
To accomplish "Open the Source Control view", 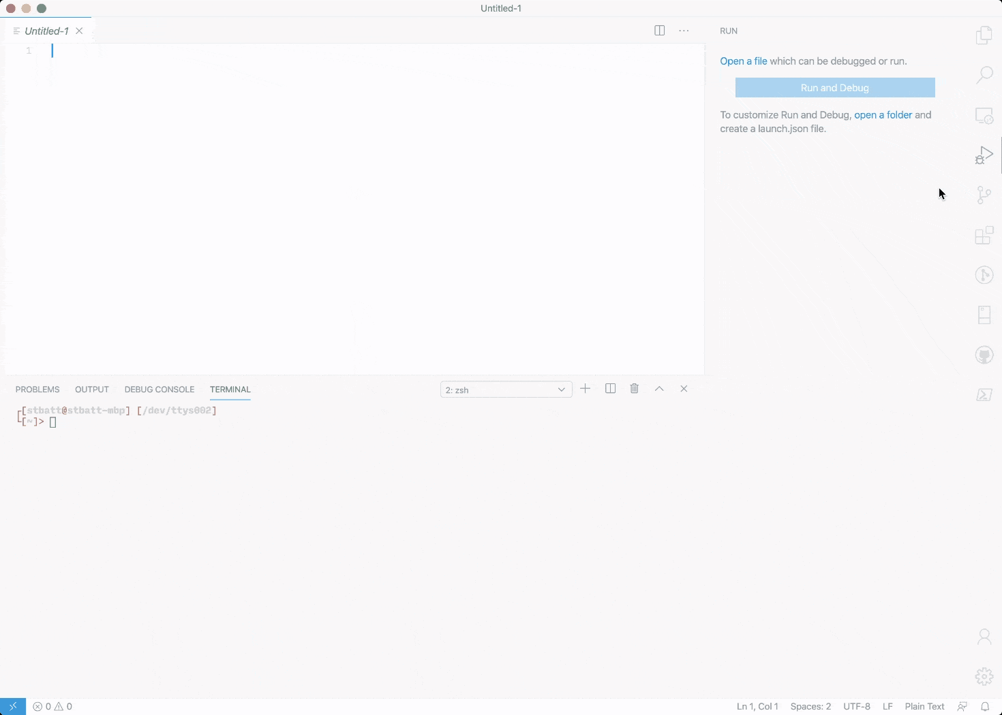I will click(984, 195).
